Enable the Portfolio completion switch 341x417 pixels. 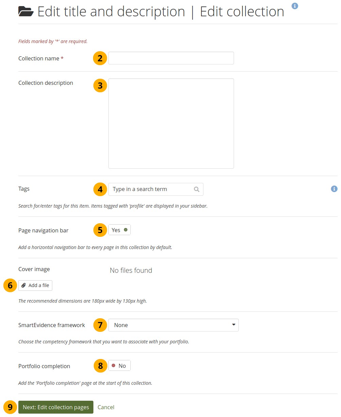[x=119, y=366]
